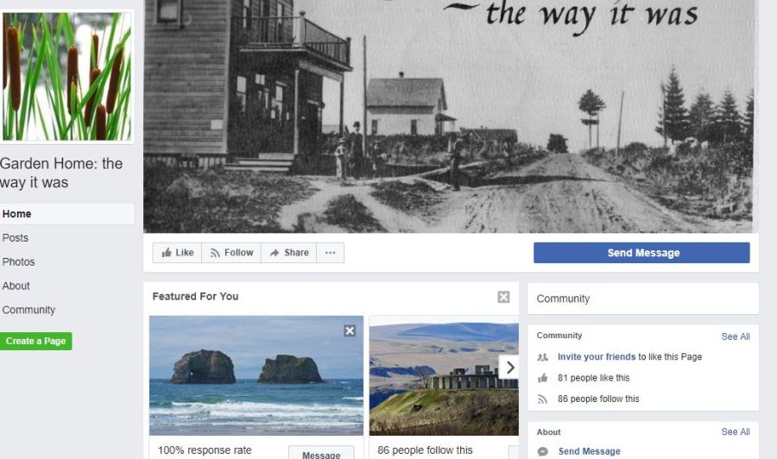Go to the About section tab
Image resolution: width=777 pixels, height=459 pixels.
tap(16, 286)
